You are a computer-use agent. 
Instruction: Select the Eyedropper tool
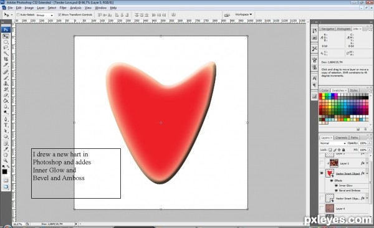(6, 150)
